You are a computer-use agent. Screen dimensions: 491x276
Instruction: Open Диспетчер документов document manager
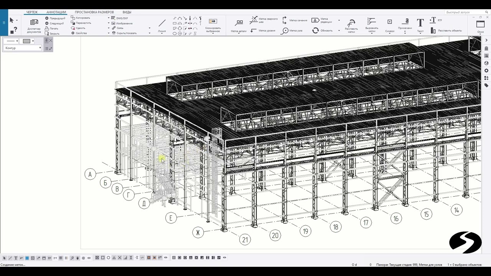[x=34, y=26]
